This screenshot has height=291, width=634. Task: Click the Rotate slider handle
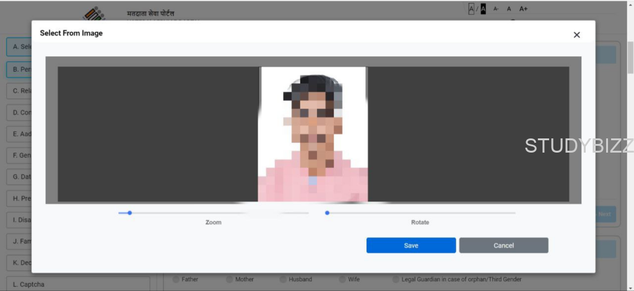click(327, 213)
